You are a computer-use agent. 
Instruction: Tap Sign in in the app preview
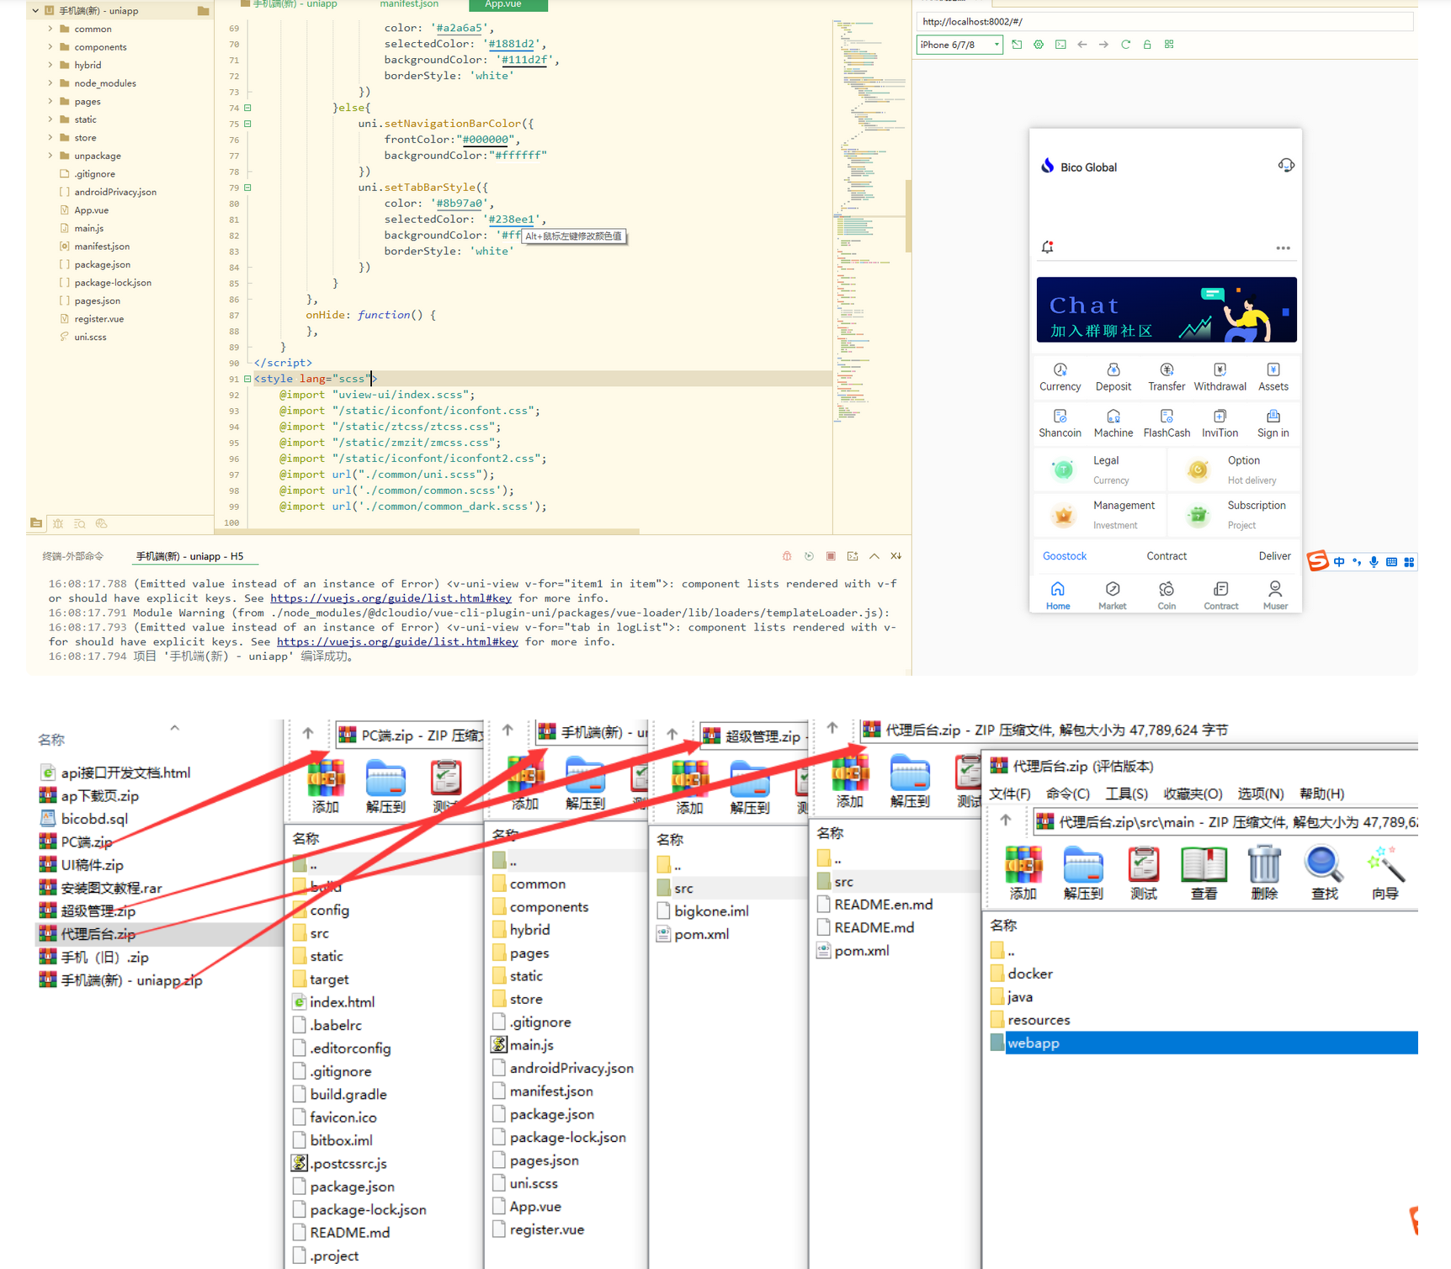pos(1273,422)
